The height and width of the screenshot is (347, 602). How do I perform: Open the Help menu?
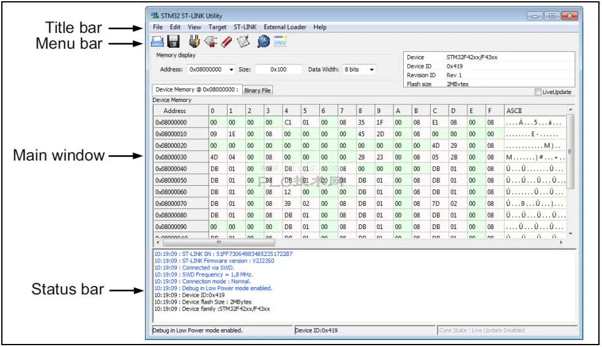click(320, 27)
